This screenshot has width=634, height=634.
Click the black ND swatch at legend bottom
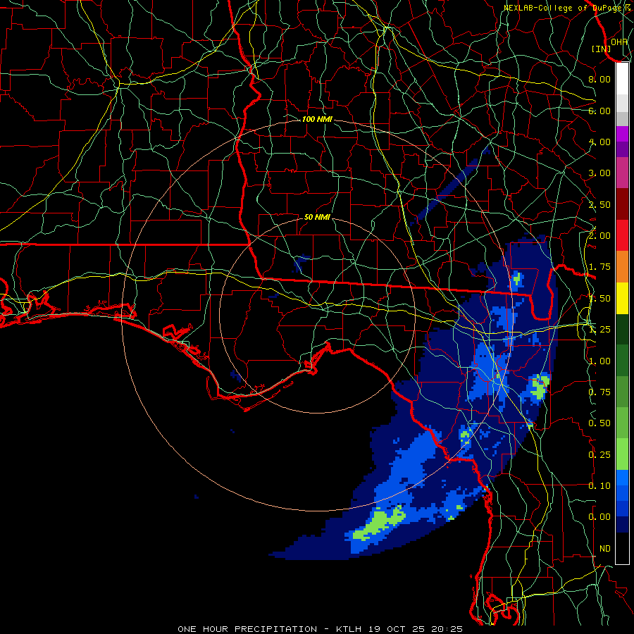622,548
